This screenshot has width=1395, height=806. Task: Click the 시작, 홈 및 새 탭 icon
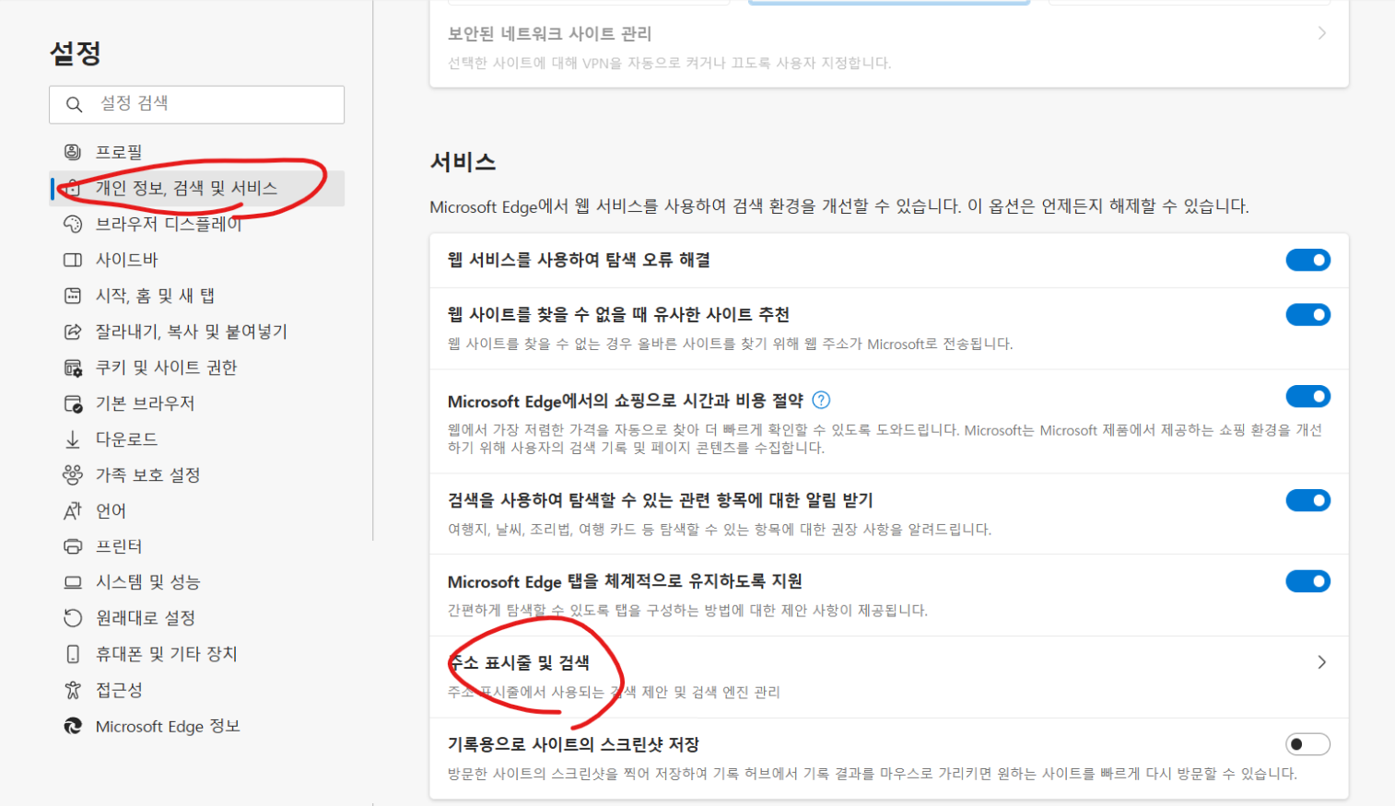[73, 296]
